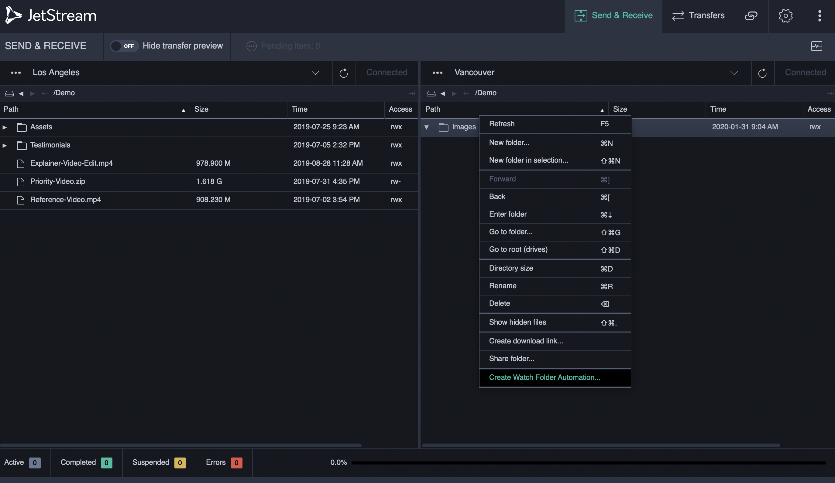The height and width of the screenshot is (483, 835).
Task: Click the Suspended transfers counter
Action: click(x=180, y=463)
